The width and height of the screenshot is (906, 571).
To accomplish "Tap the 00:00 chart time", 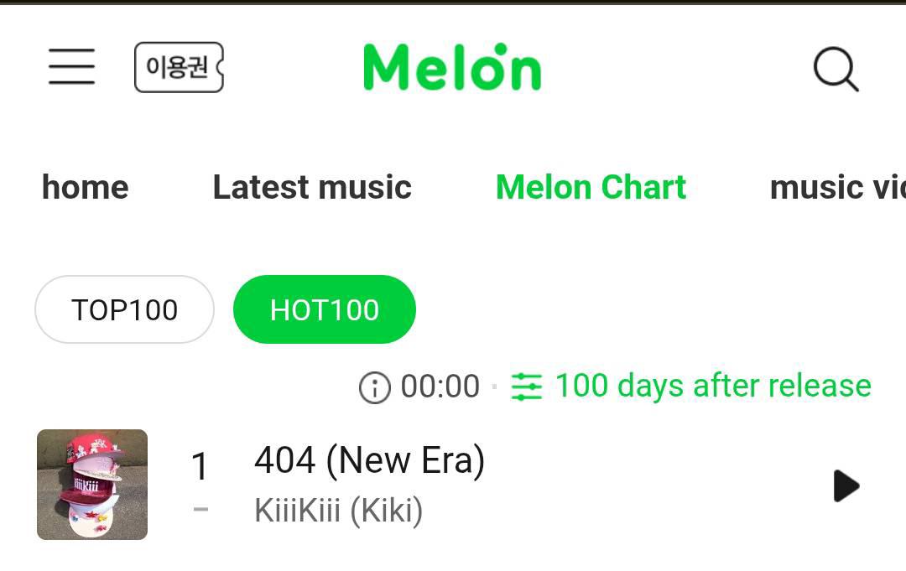I will click(440, 387).
